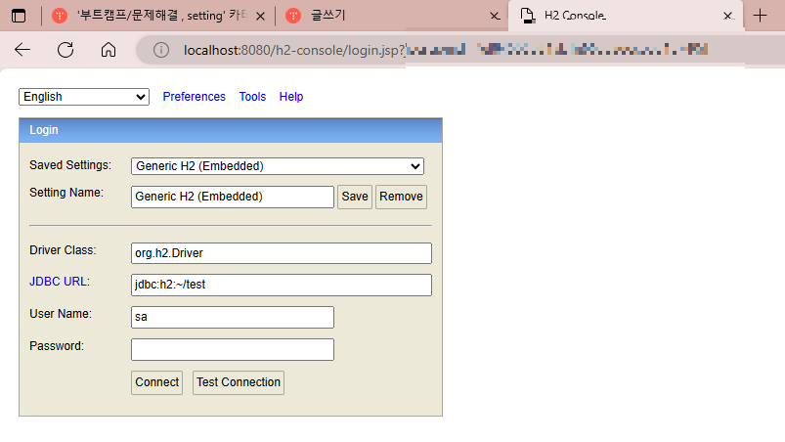
Task: Open the Tools link
Action: pos(252,97)
